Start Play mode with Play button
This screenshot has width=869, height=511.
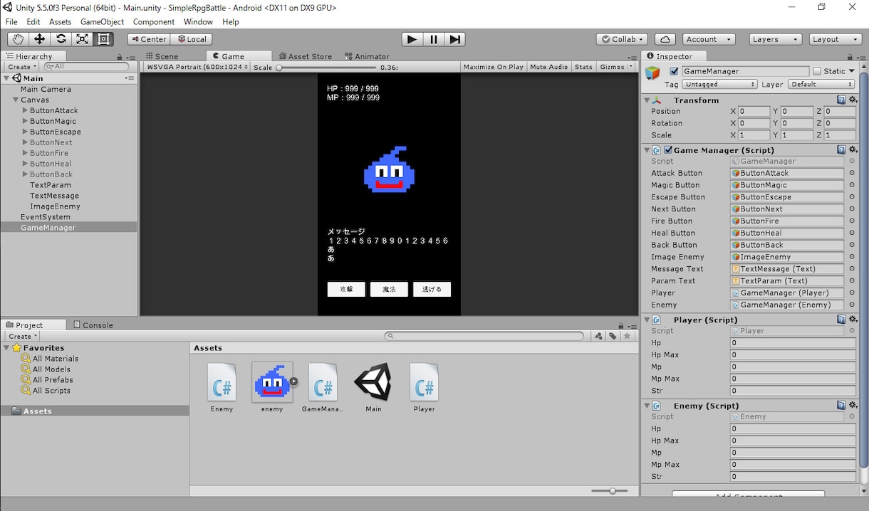tap(412, 39)
